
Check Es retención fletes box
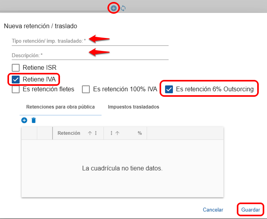click(16, 89)
